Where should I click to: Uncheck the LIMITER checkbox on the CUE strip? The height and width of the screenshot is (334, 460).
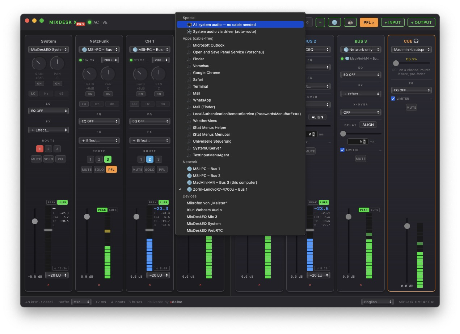click(x=393, y=99)
